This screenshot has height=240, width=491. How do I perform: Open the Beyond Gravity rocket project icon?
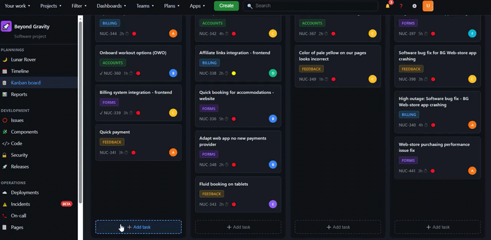6,26
